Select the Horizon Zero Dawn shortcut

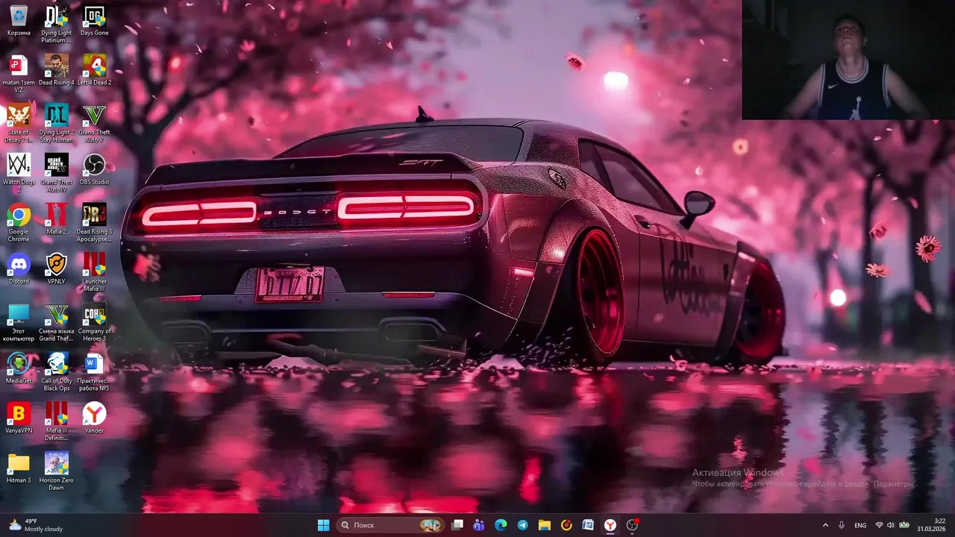[56, 471]
